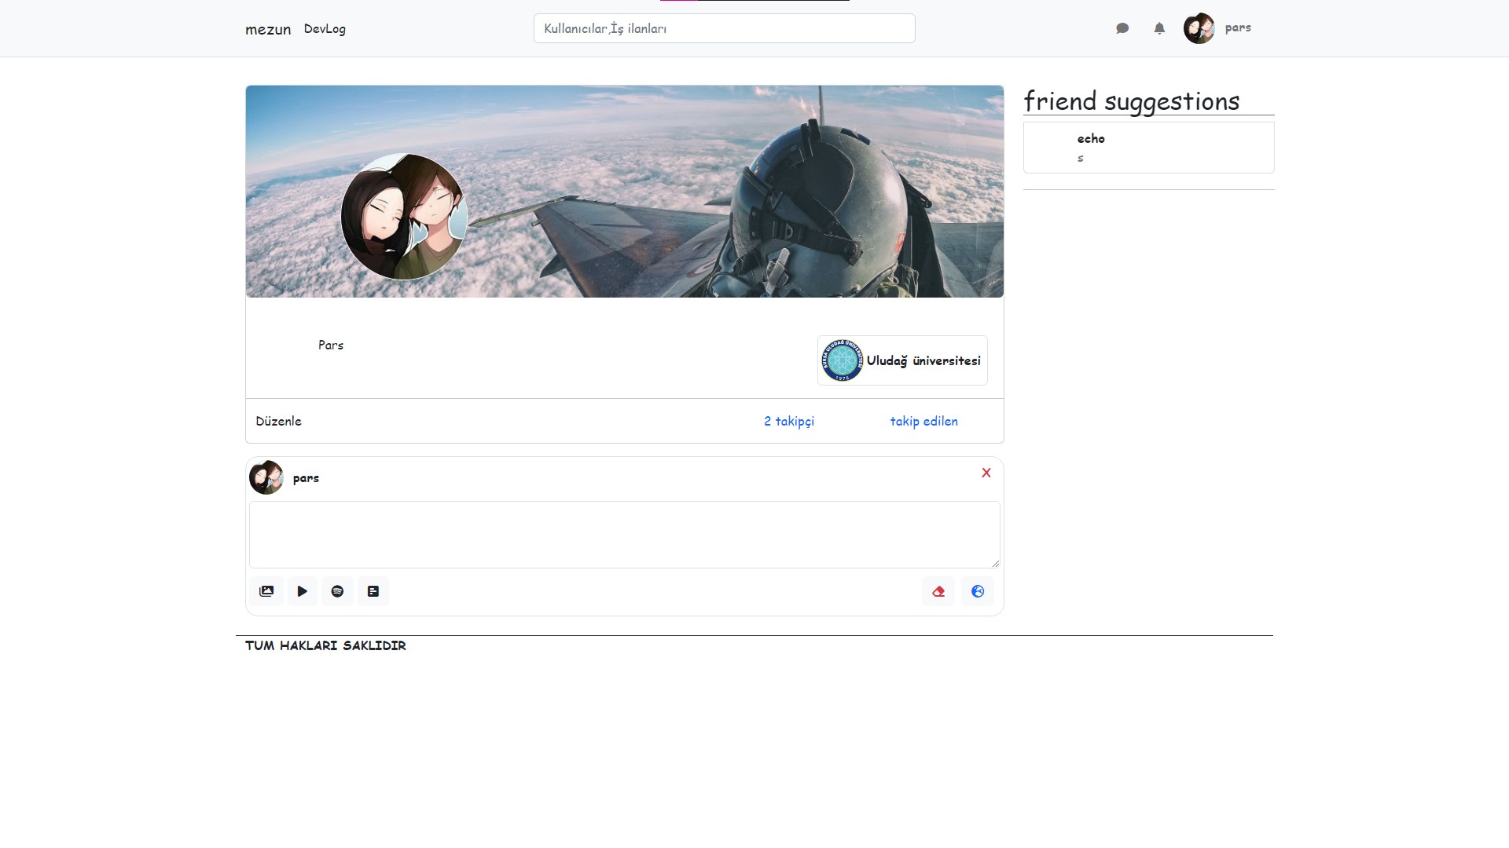Add an image to the post

[266, 591]
